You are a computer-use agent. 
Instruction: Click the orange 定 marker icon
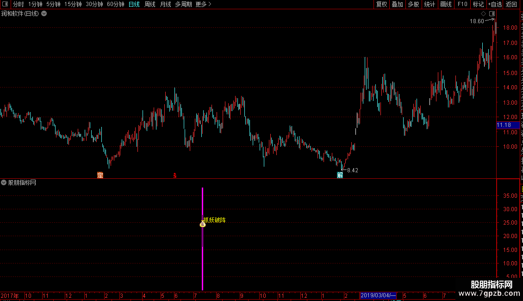[x=100, y=175]
